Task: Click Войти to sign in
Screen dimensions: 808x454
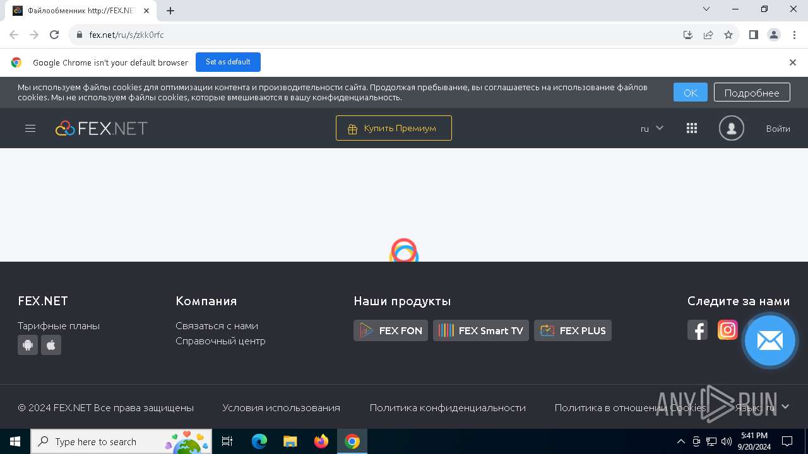Action: pyautogui.click(x=778, y=129)
